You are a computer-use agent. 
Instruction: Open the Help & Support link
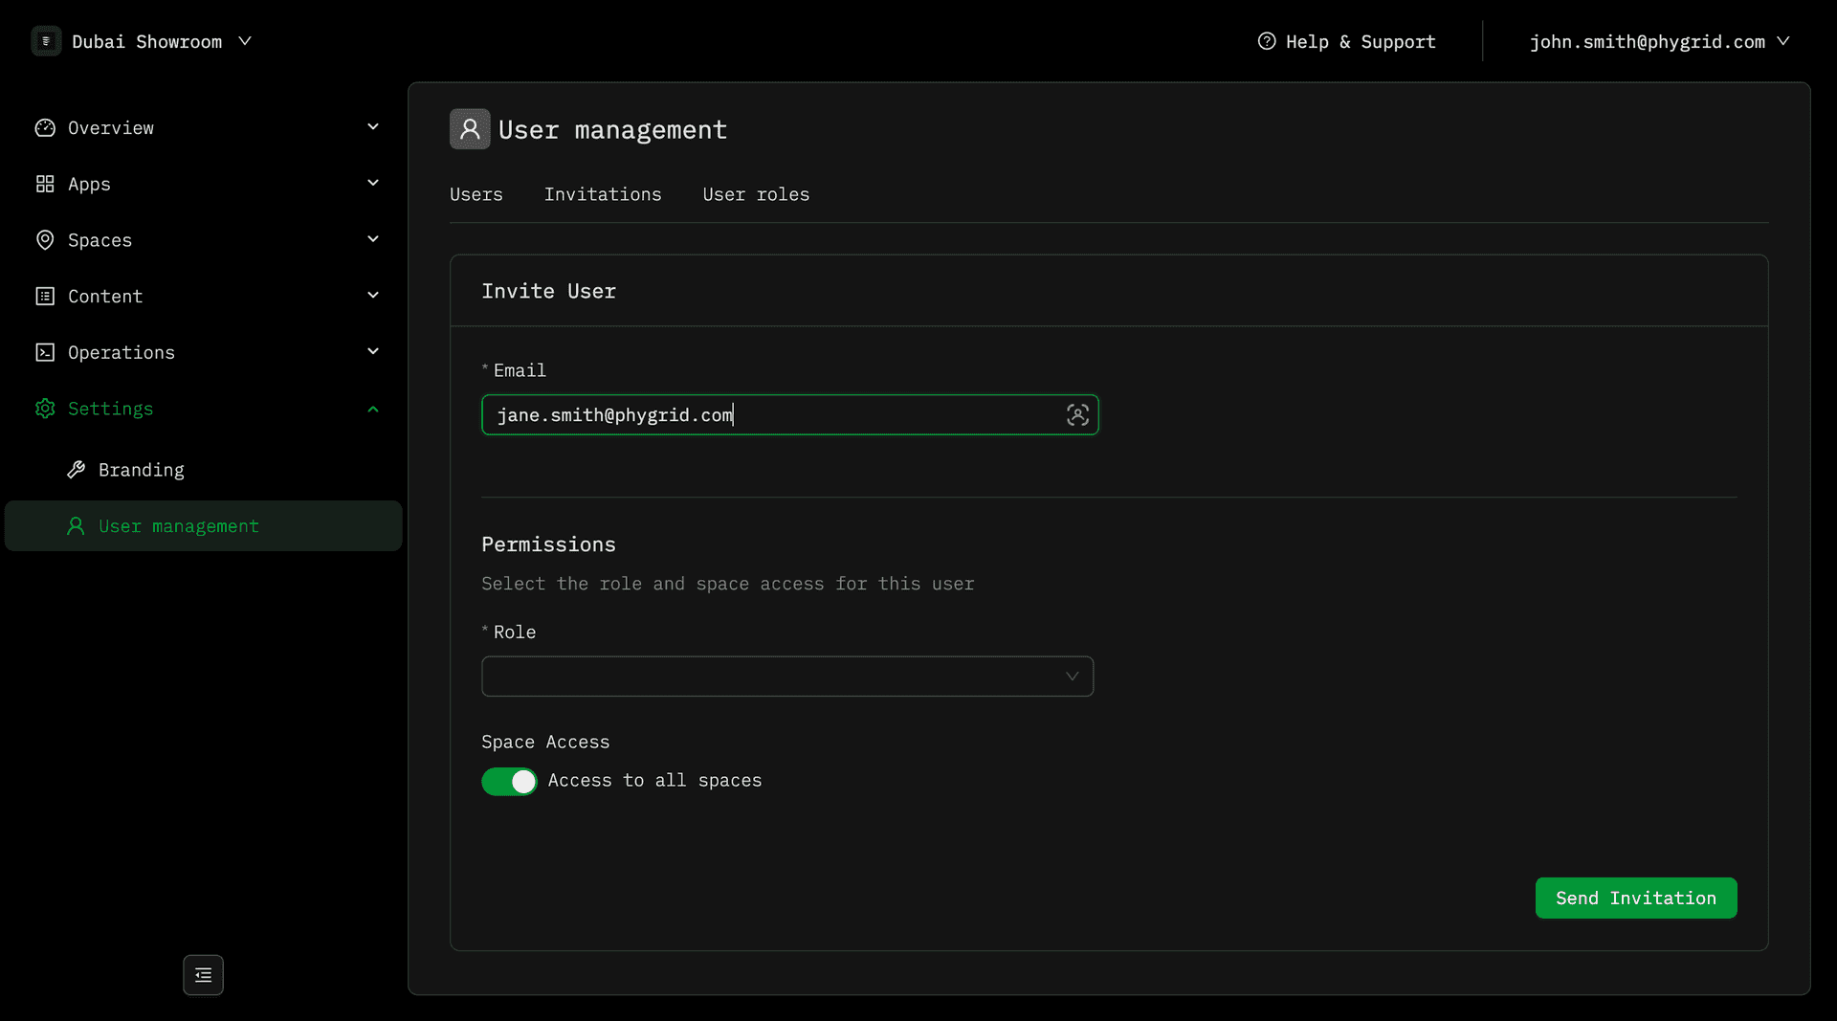tap(1346, 41)
